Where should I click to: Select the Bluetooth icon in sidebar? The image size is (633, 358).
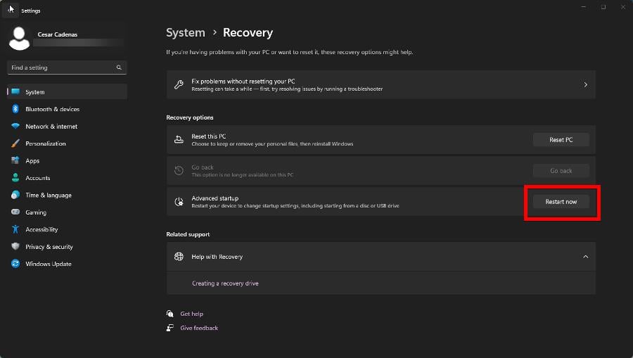(15, 109)
